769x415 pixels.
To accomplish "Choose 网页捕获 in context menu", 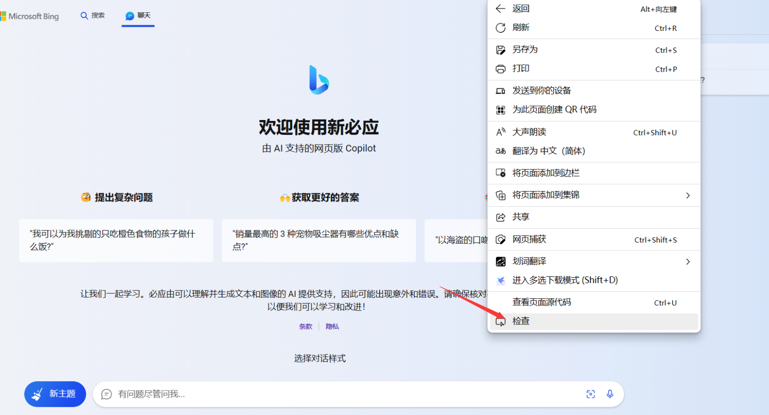I will [x=594, y=239].
